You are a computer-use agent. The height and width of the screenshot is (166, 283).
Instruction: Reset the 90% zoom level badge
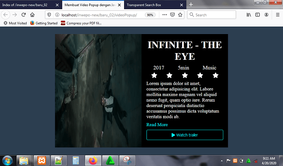point(150,15)
